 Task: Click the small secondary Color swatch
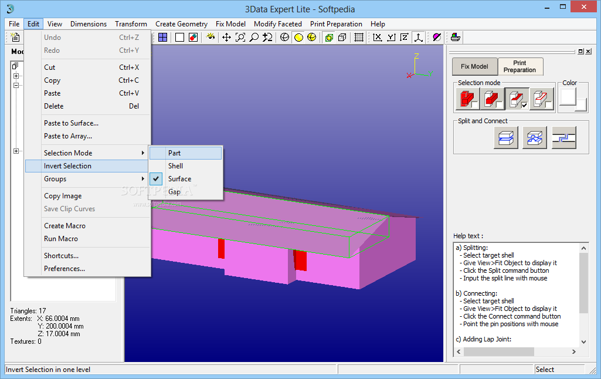pos(582,104)
